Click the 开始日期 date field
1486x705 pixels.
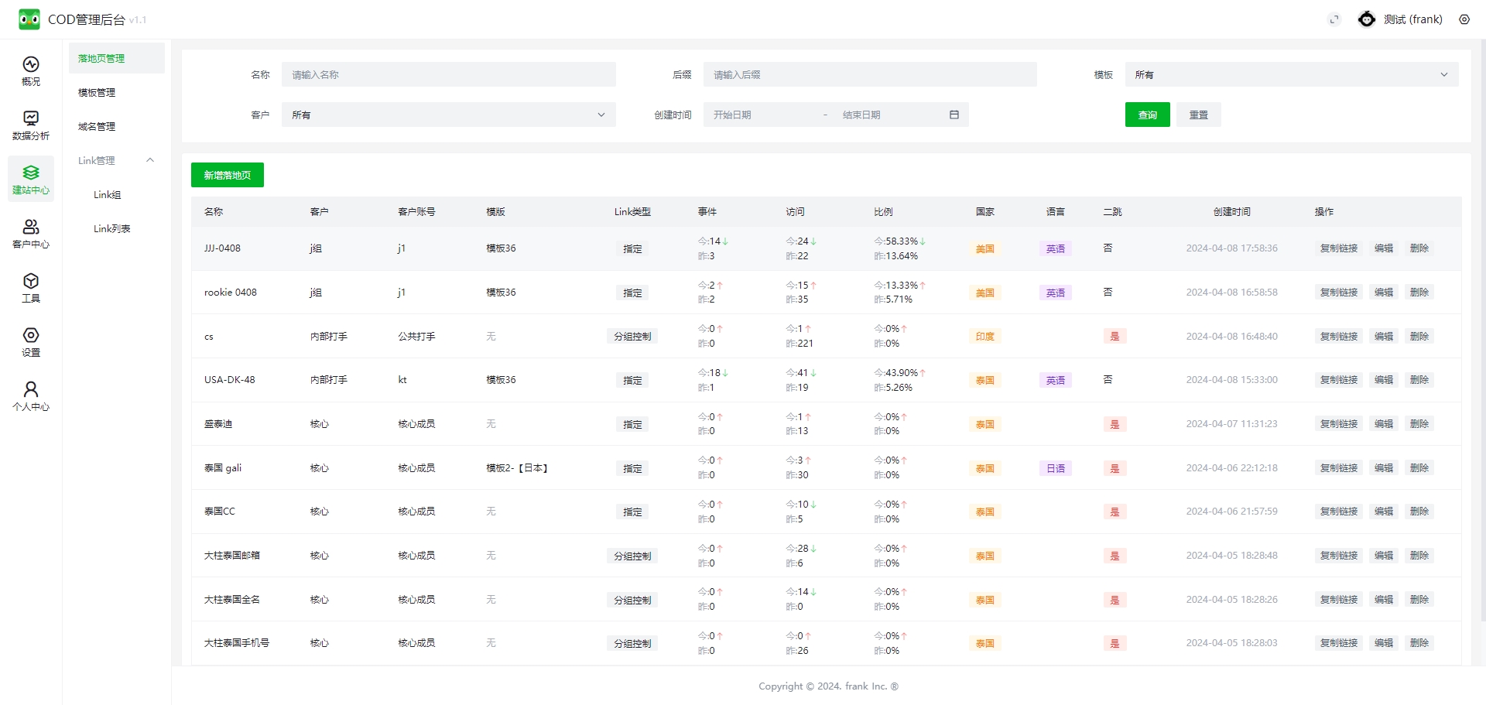762,115
